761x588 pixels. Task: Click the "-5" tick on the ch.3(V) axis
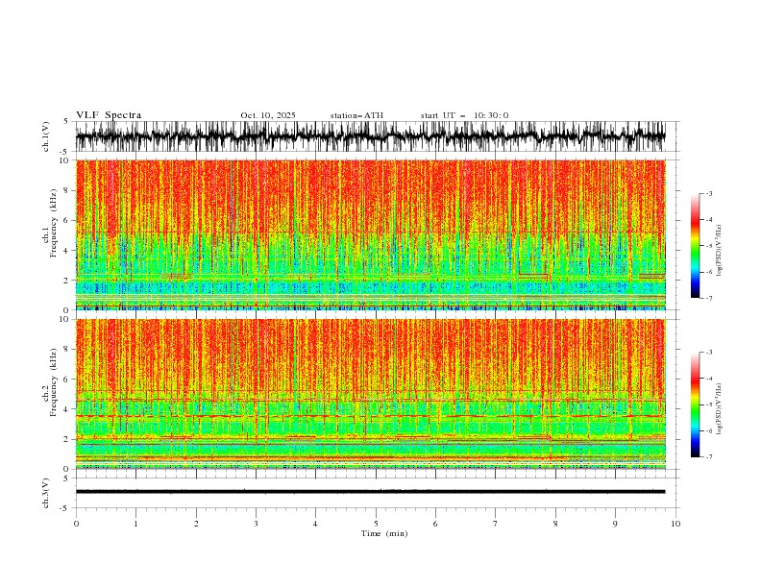(65, 508)
